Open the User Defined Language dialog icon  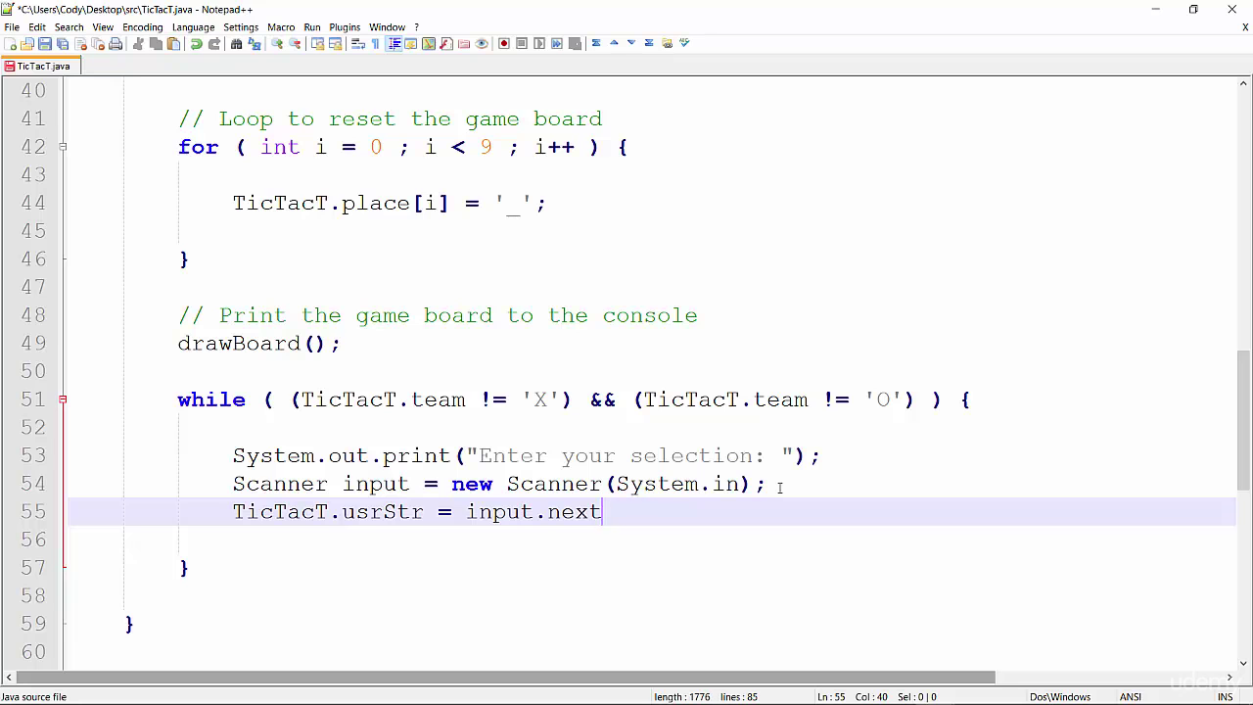pyautogui.click(x=411, y=43)
